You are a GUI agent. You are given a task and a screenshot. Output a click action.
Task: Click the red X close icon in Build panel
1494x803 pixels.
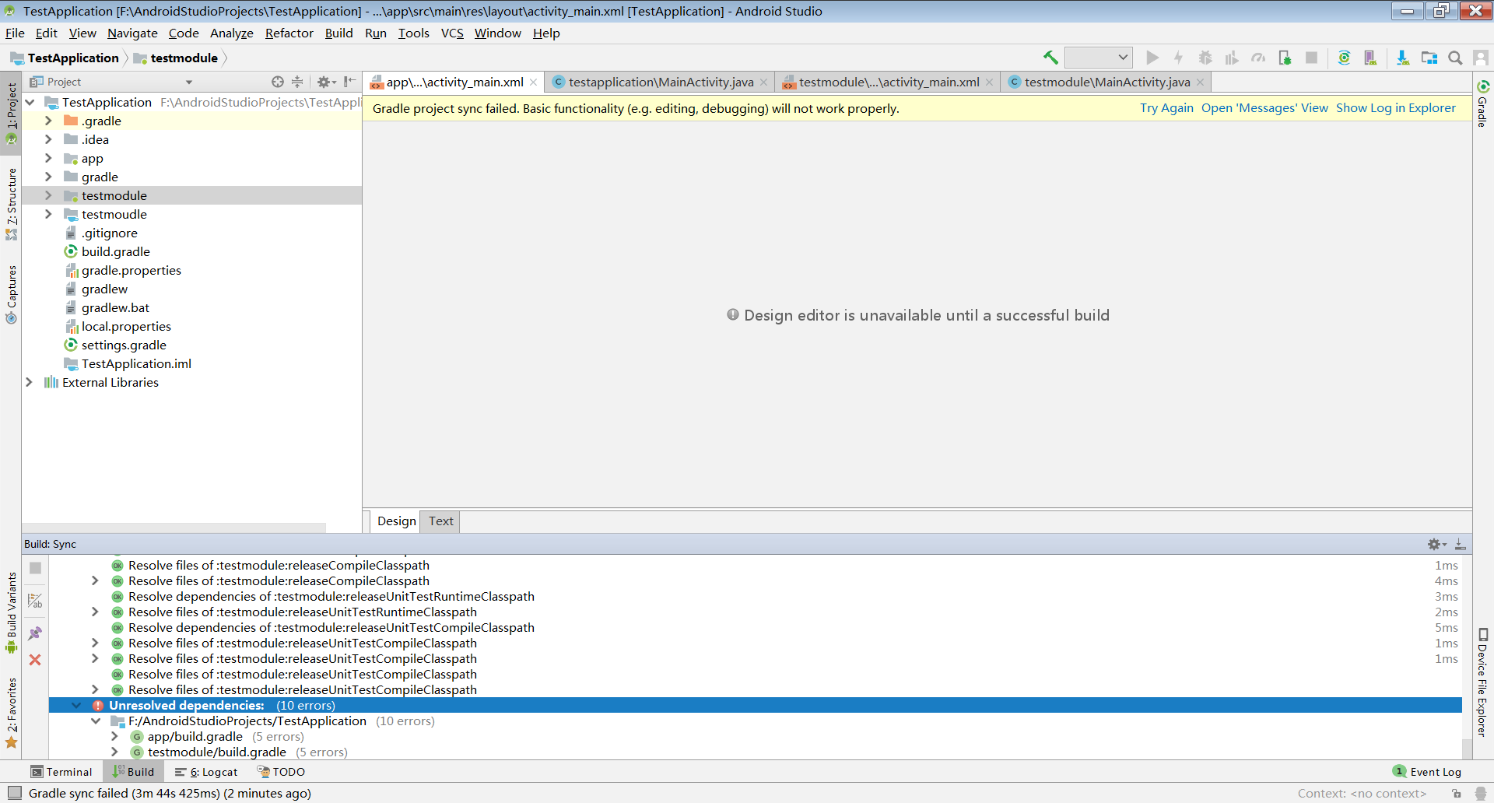(x=35, y=660)
